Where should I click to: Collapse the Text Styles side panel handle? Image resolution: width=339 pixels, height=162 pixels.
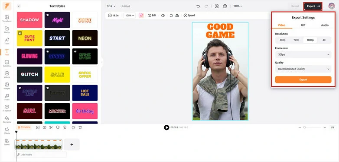pyautogui.click(x=102, y=63)
